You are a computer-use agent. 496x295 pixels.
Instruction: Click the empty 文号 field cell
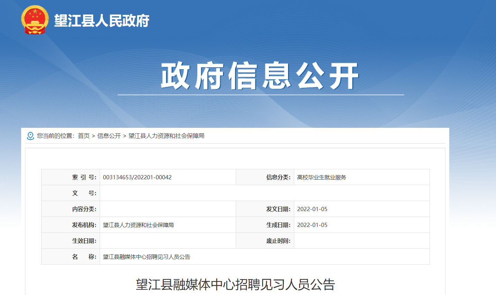264,193
